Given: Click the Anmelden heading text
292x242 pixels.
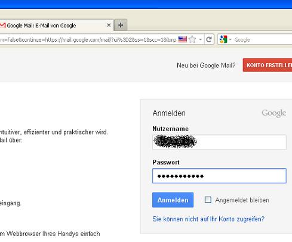Looking at the screenshot, I should pos(169,113).
